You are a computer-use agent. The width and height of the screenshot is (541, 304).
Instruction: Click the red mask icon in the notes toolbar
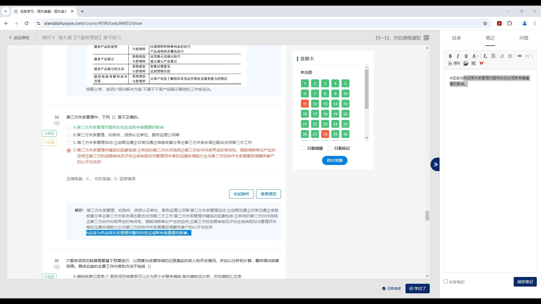482,63
